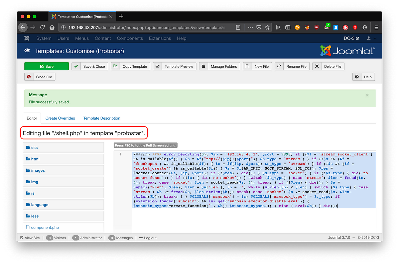Image resolution: width=399 pixels, height=264 pixels.
Task: Click Manage Folders button
Action: coord(219,66)
